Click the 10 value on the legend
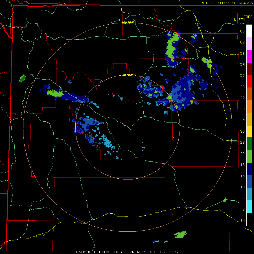This screenshot has width=254, height=254. [x=242, y=187]
